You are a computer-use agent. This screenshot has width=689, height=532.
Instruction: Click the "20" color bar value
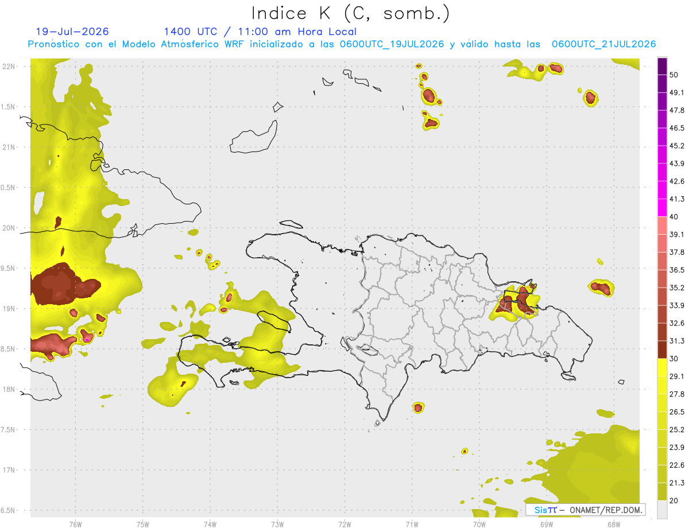(x=675, y=500)
